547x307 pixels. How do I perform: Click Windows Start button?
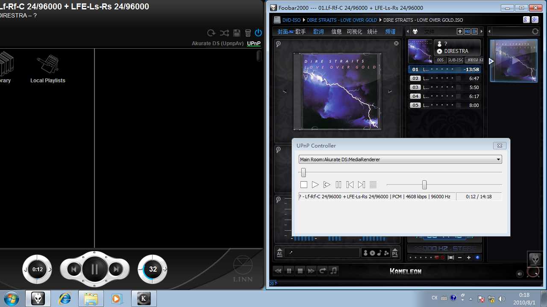click(11, 298)
